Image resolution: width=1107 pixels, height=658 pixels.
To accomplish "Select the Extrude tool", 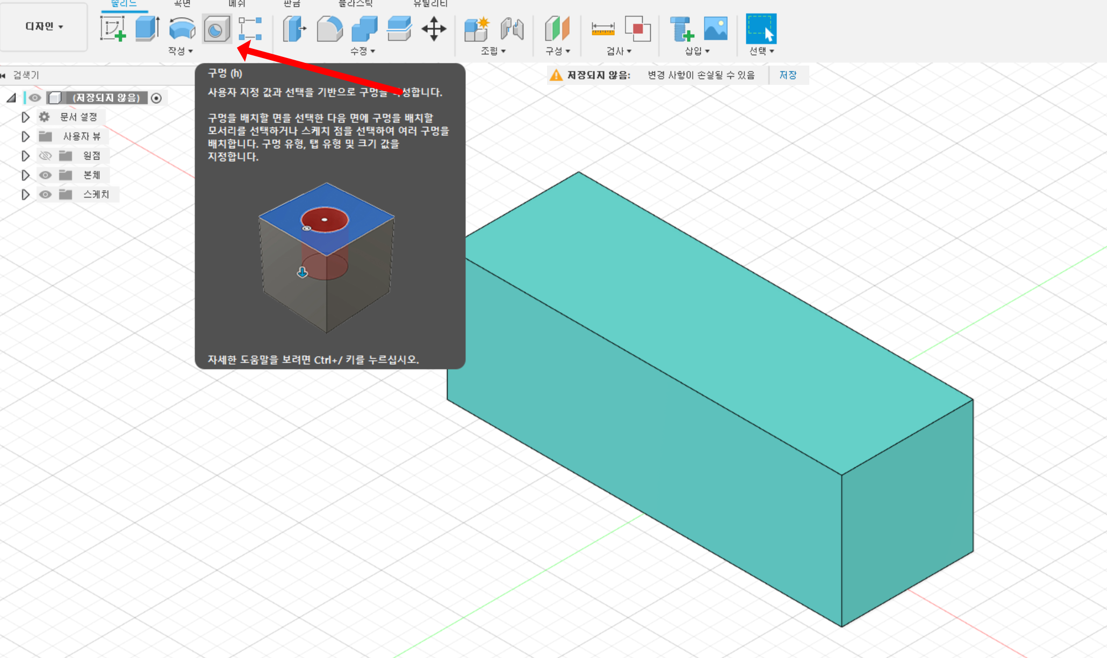I will [147, 28].
